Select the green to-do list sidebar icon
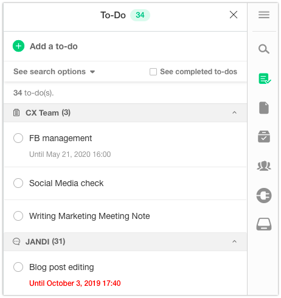The height and width of the screenshot is (298, 281). (265, 78)
